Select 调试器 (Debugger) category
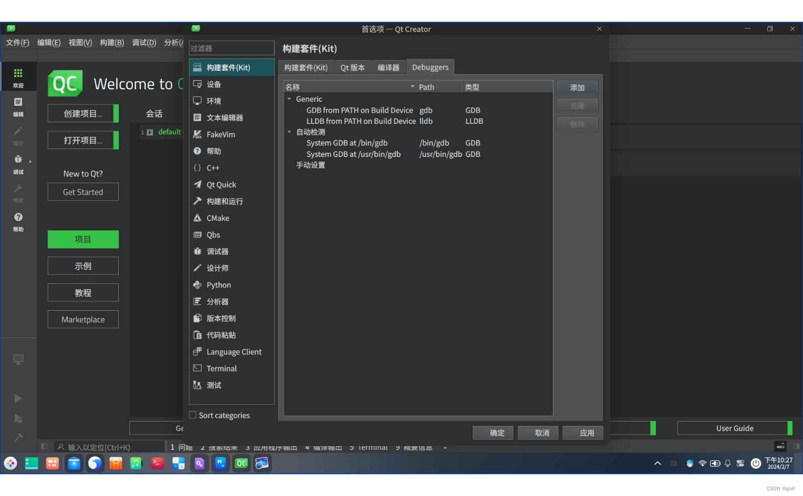The image size is (803, 496). 232,252
